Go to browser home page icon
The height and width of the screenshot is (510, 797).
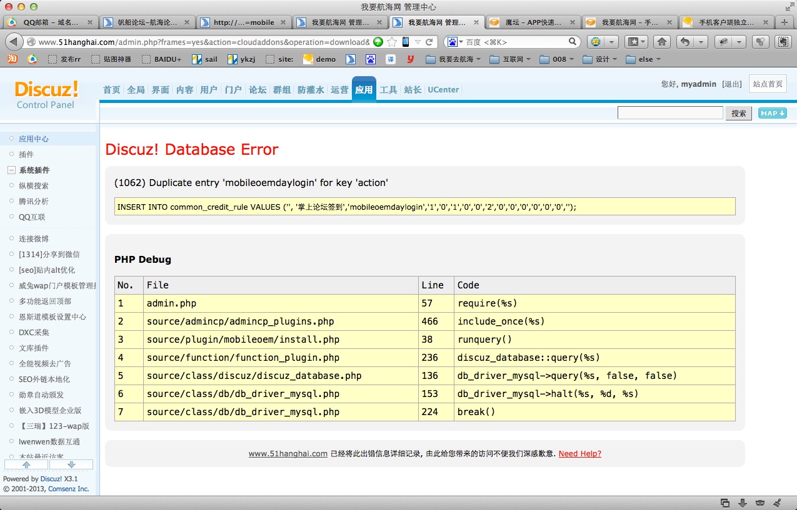pos(662,42)
